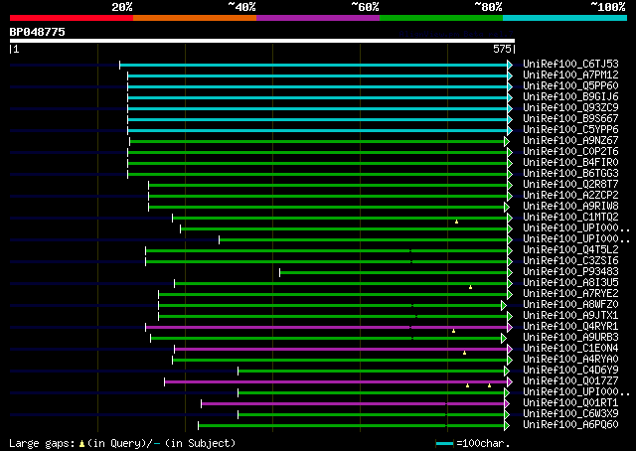The width and height of the screenshot is (636, 451).
Task: Select the UniRef100_A9JTX1 label
Action: 570,315
